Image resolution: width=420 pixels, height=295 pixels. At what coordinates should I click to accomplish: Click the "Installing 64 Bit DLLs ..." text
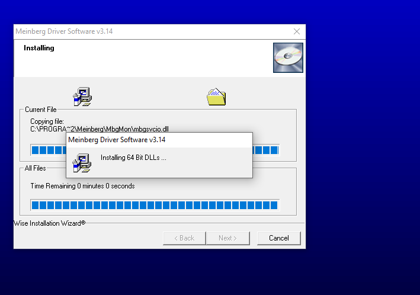pyautogui.click(x=133, y=158)
